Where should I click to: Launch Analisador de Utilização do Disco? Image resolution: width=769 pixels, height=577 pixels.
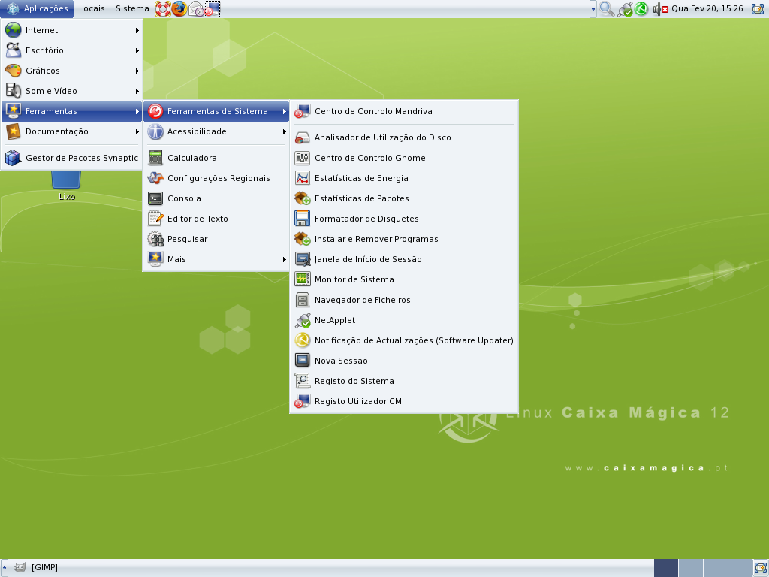click(403, 138)
